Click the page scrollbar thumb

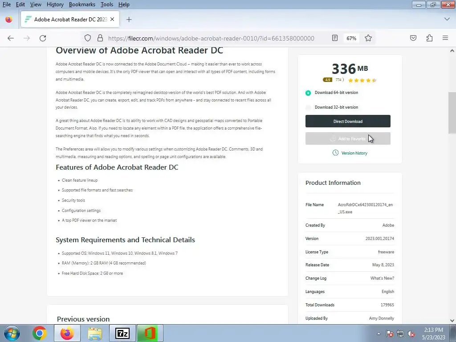point(452,112)
